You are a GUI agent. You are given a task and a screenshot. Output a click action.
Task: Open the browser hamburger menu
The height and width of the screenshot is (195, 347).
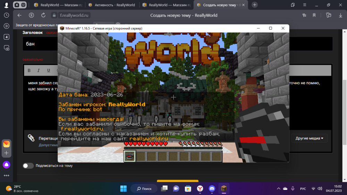click(x=305, y=5)
